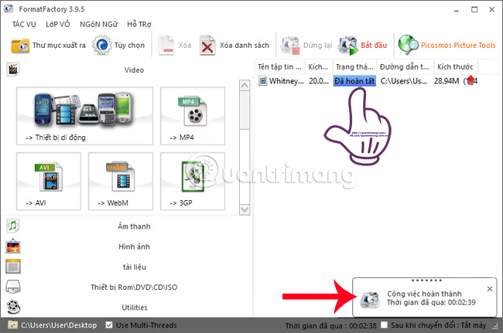The image size is (503, 333).
Task: Clear list with Xóa danh sách
Action: coord(234,45)
